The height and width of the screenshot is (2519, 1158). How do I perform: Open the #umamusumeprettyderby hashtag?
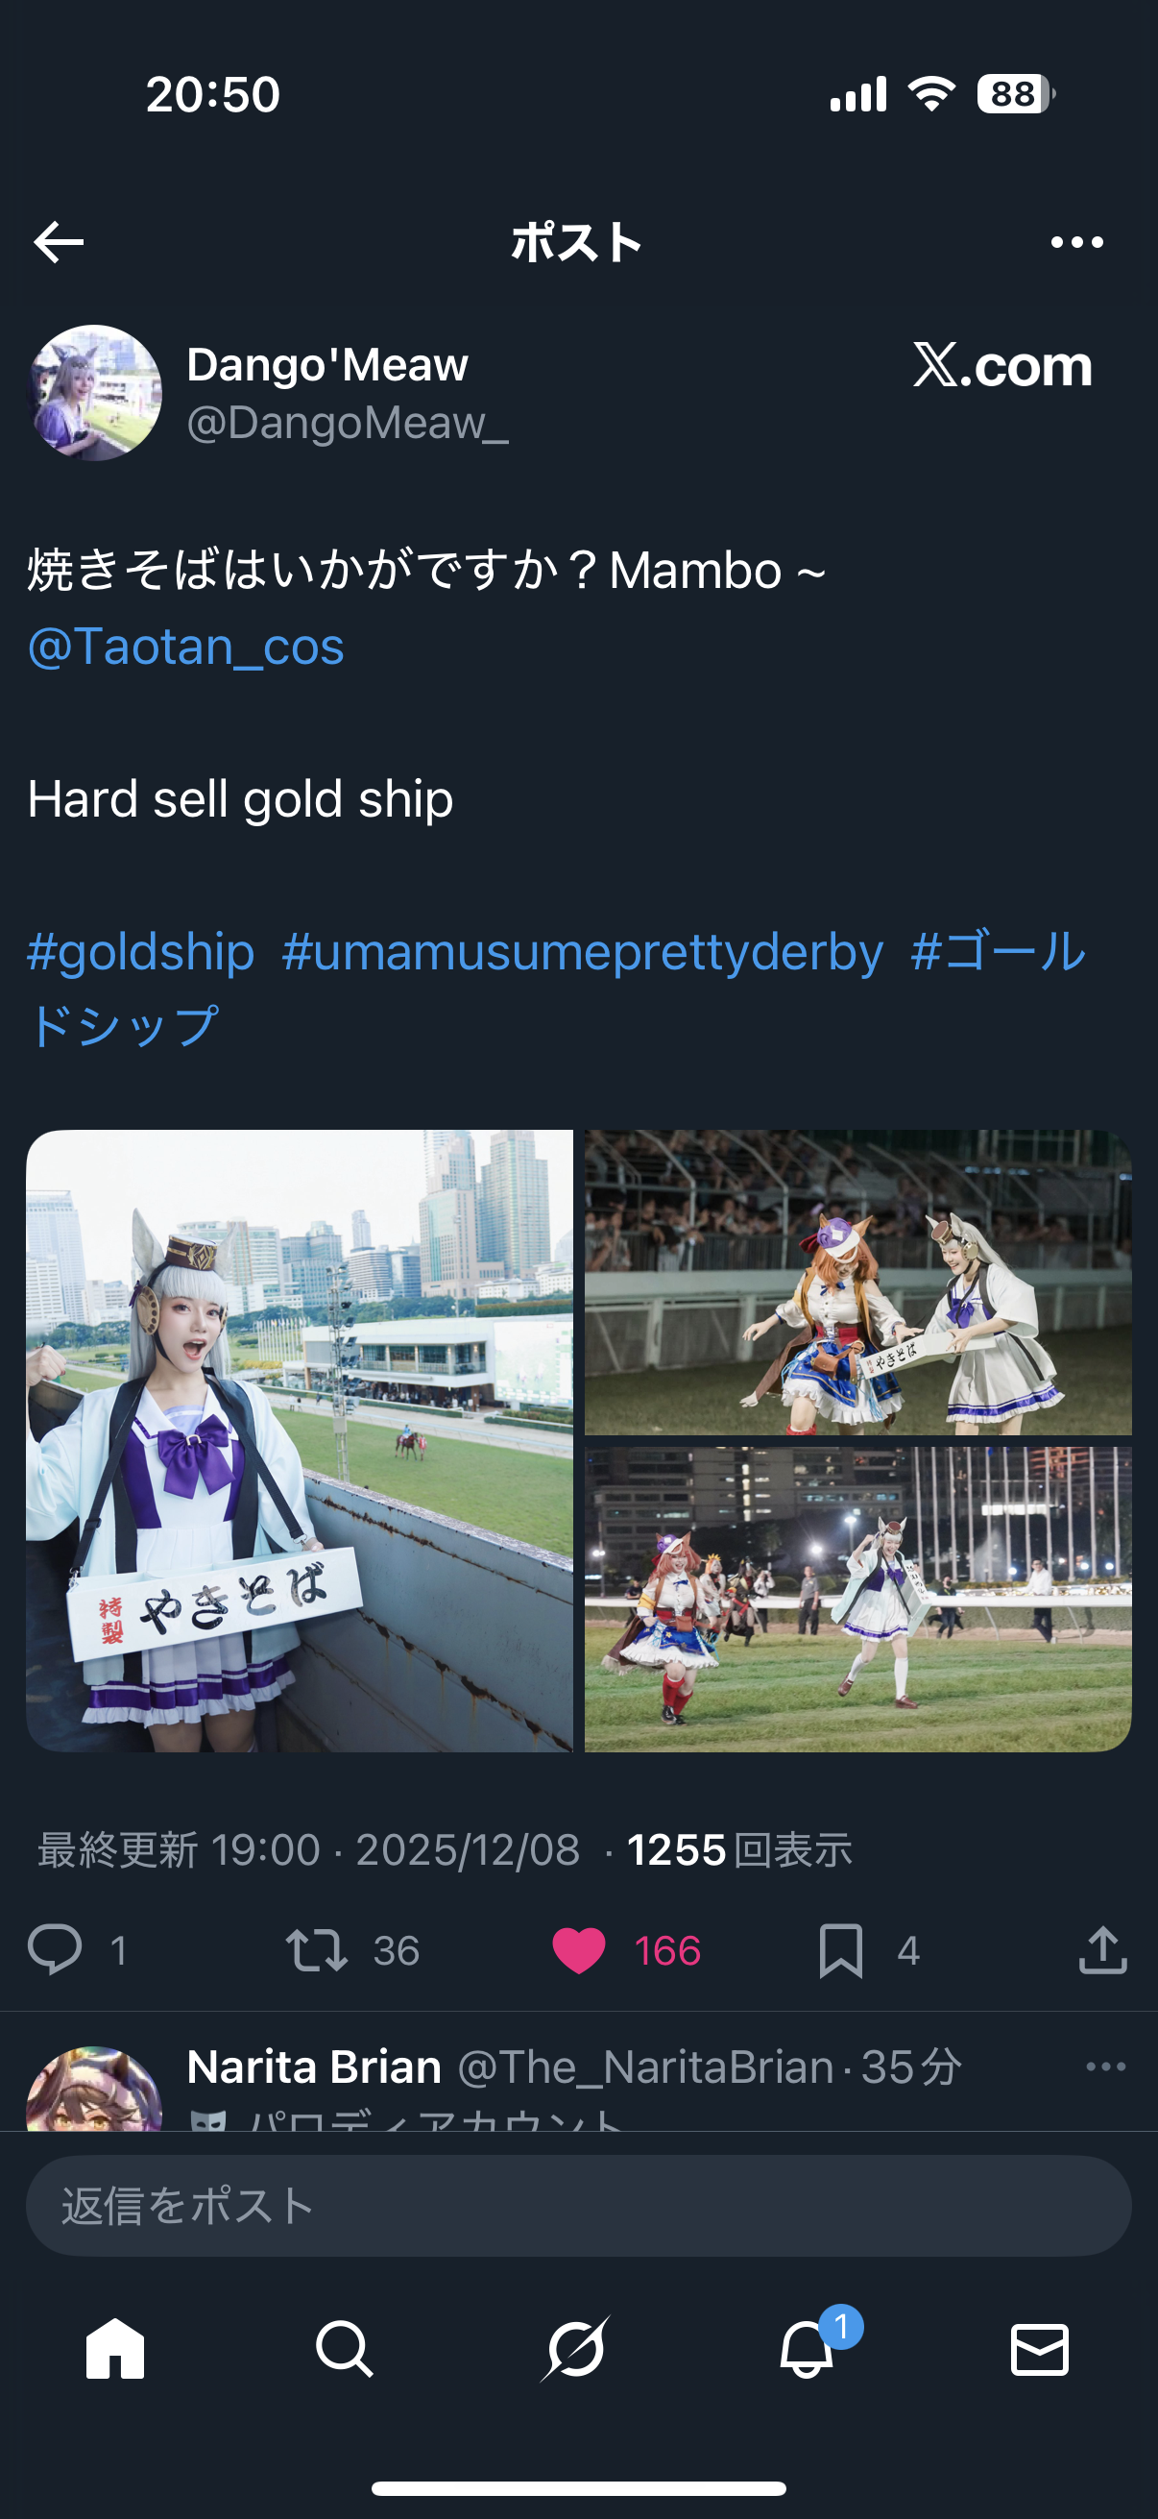tap(583, 951)
